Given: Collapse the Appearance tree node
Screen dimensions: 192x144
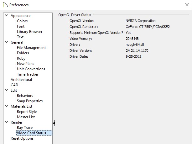Looking at the screenshot, I should [7, 15].
